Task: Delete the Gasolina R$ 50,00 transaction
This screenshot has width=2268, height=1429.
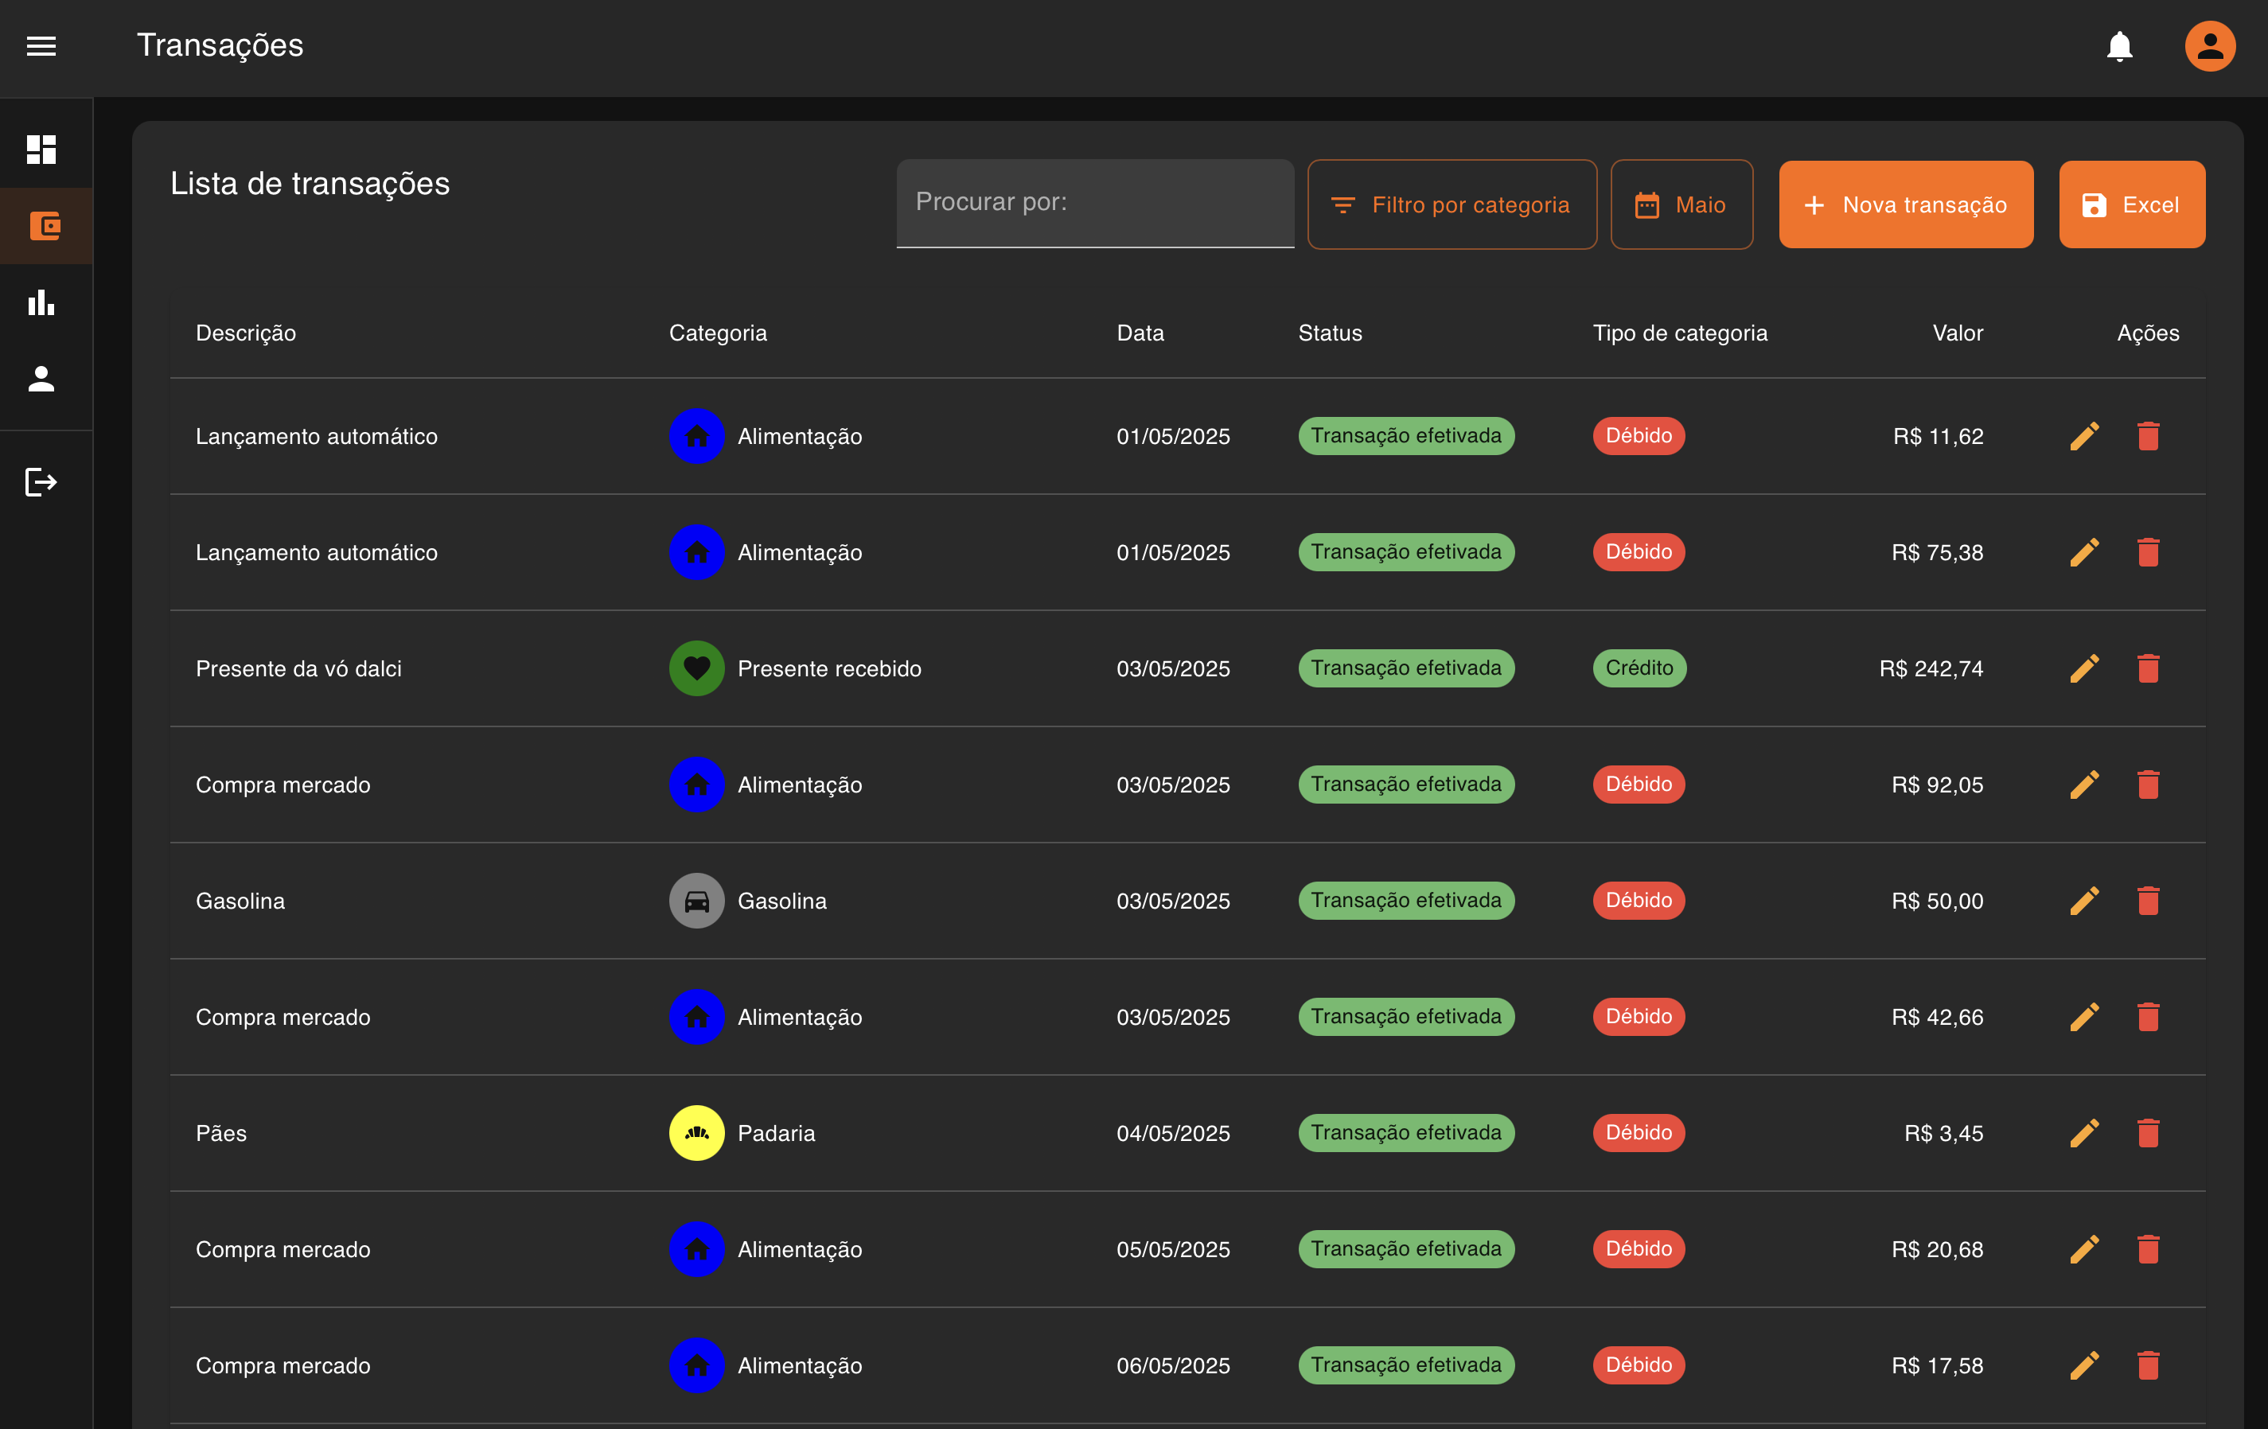Action: pos(2148,901)
